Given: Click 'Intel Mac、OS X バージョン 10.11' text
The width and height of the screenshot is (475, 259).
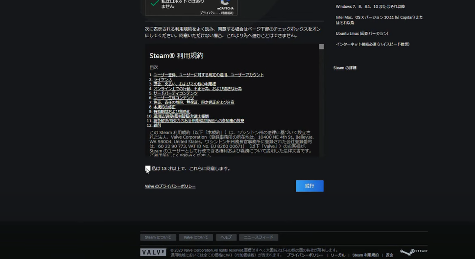Looking at the screenshot, I should click(380, 20).
